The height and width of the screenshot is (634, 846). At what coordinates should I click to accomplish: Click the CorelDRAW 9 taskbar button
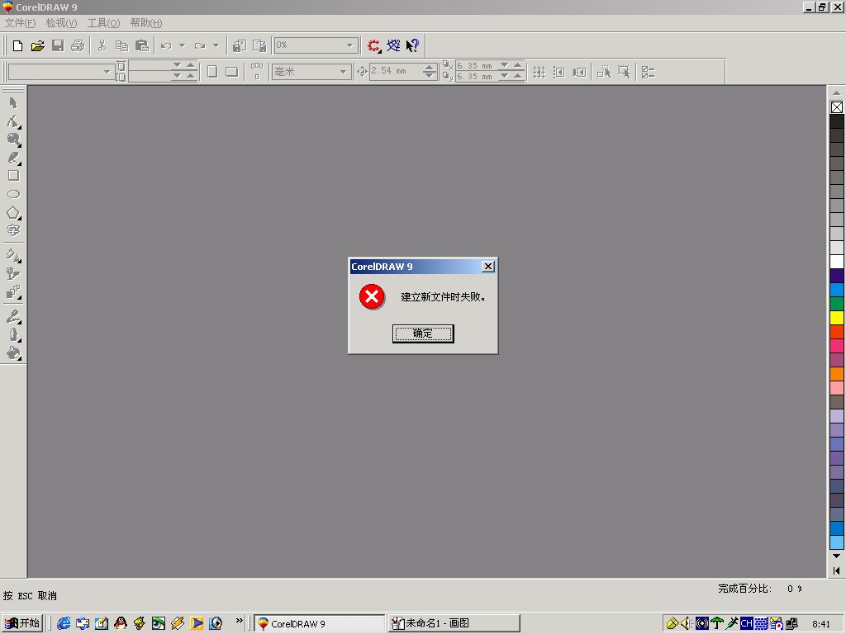coord(320,623)
